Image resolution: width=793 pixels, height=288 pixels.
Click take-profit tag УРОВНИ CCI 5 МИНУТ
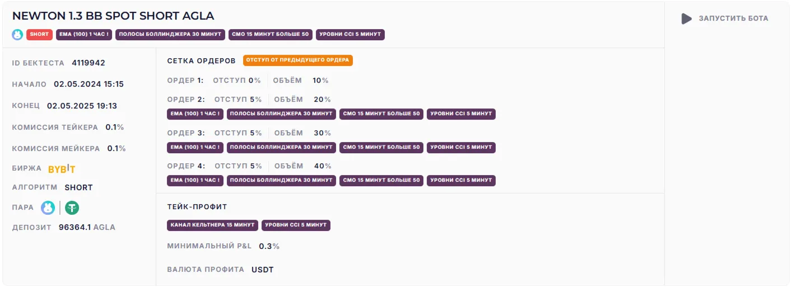click(296, 225)
